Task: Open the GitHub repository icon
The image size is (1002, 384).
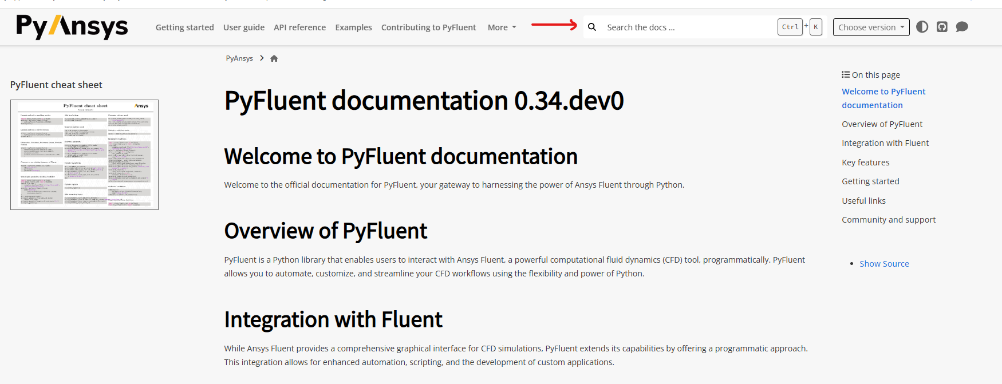Action: [x=942, y=27]
